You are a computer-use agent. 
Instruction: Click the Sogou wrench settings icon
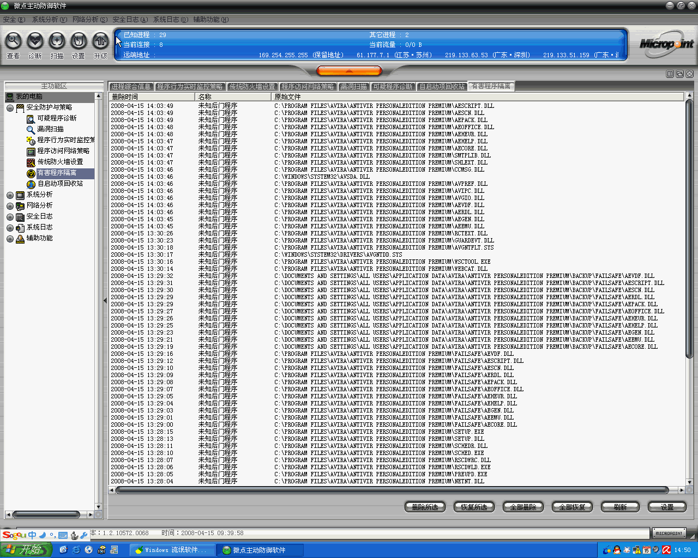pyautogui.click(x=83, y=536)
